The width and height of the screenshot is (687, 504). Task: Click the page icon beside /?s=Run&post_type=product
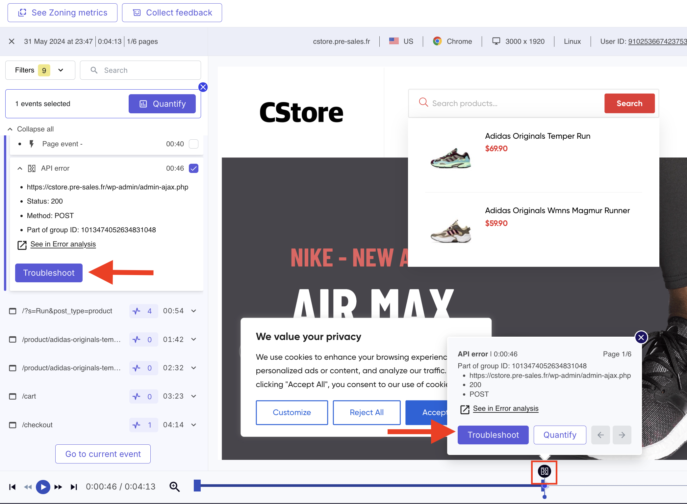[x=13, y=311]
